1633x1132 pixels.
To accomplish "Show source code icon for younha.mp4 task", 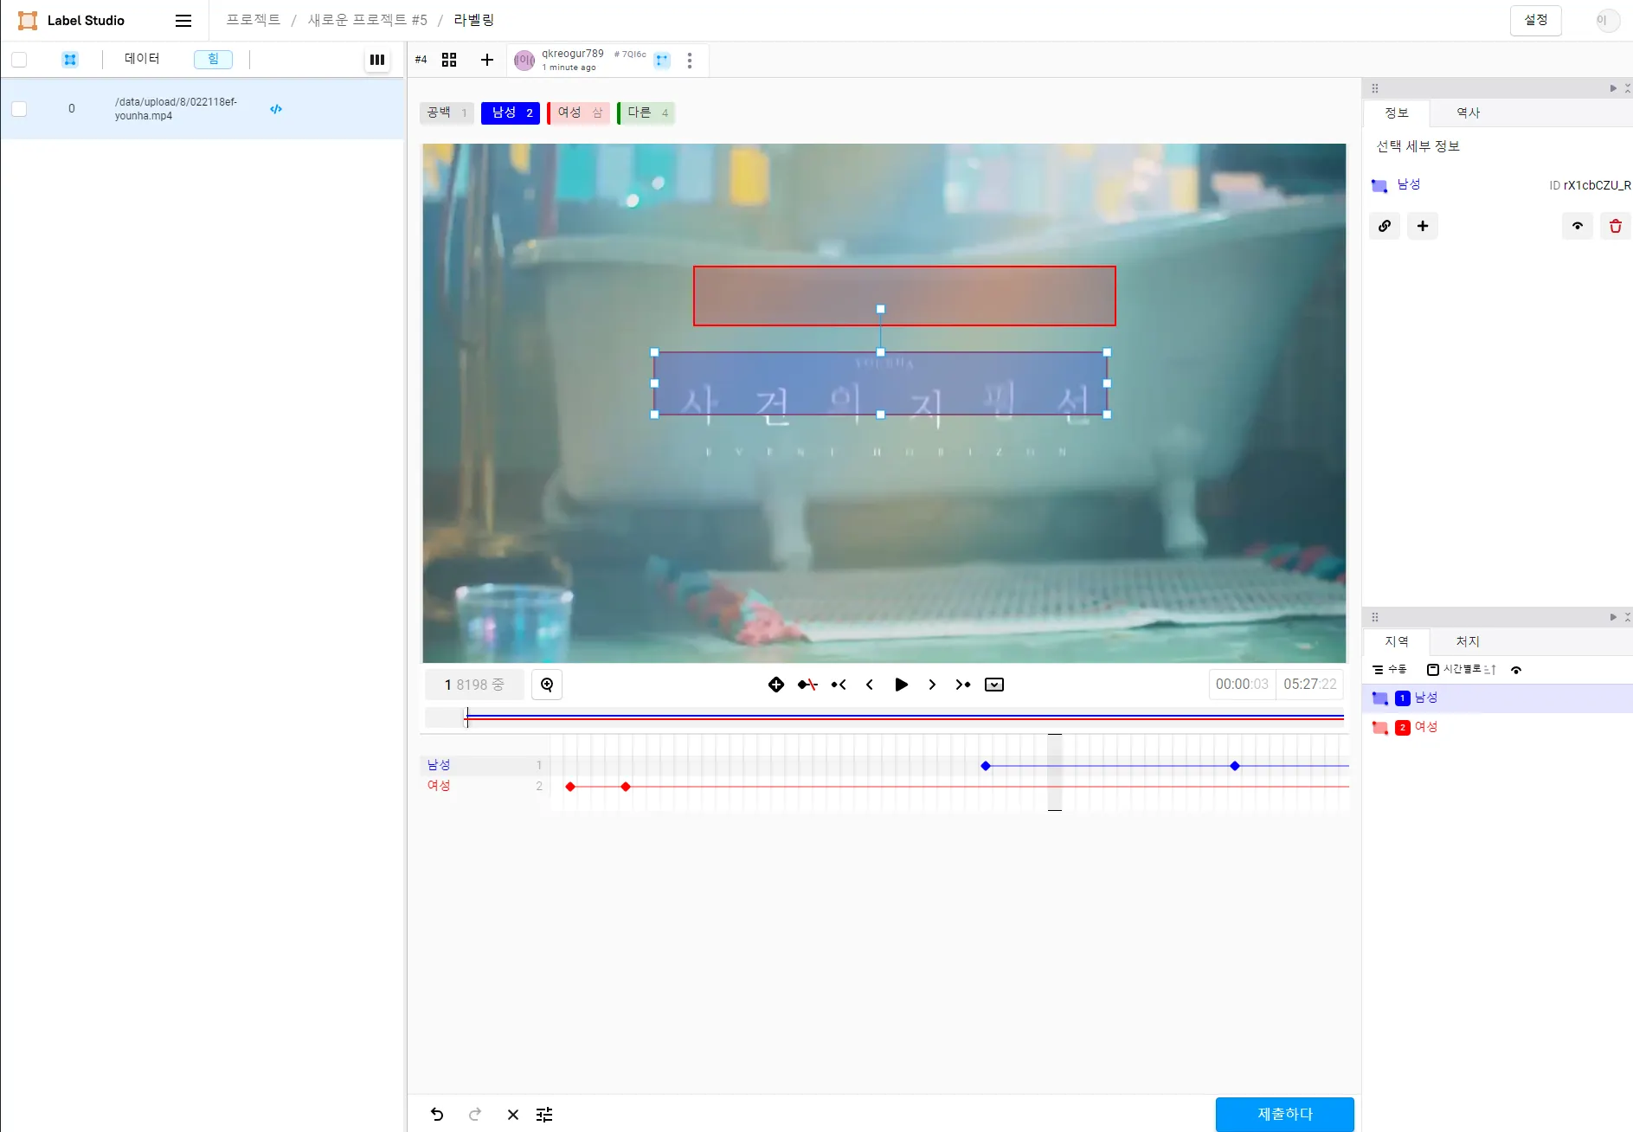I will pos(276,109).
